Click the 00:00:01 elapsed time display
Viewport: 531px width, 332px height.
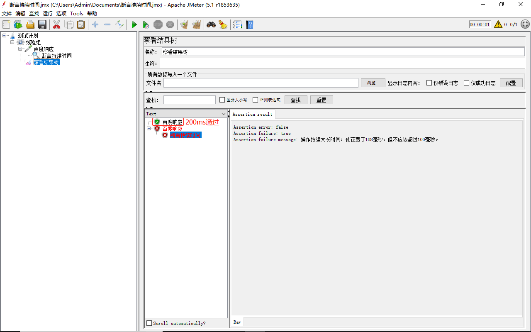coord(480,24)
